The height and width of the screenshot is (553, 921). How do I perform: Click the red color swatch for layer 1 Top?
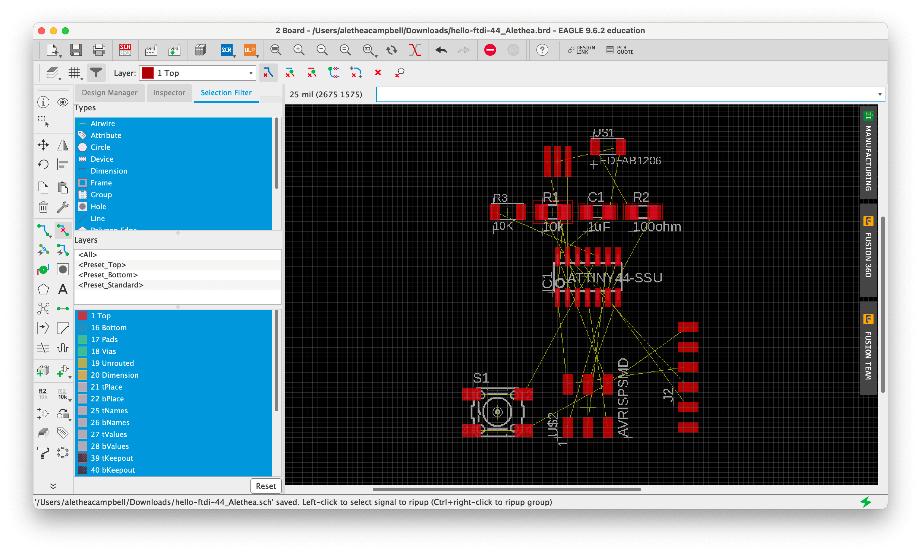[x=81, y=316]
